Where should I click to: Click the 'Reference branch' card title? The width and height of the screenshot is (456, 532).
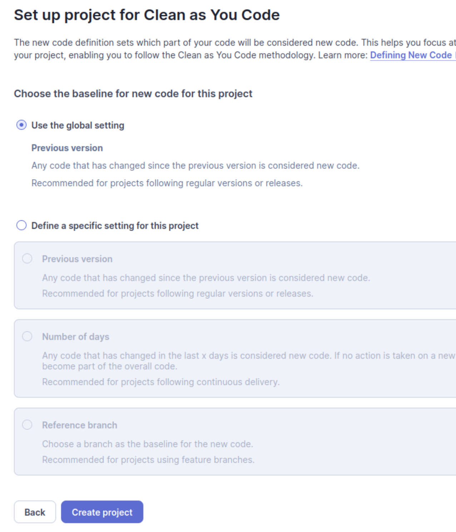tap(80, 425)
